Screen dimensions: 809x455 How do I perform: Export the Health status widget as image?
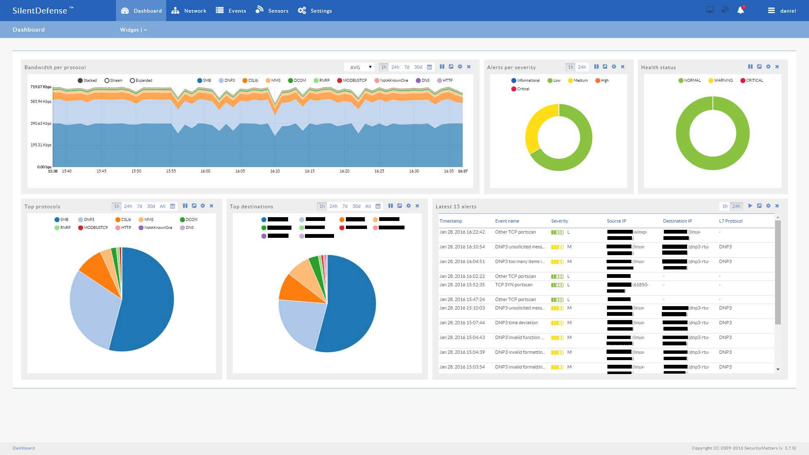pyautogui.click(x=759, y=67)
